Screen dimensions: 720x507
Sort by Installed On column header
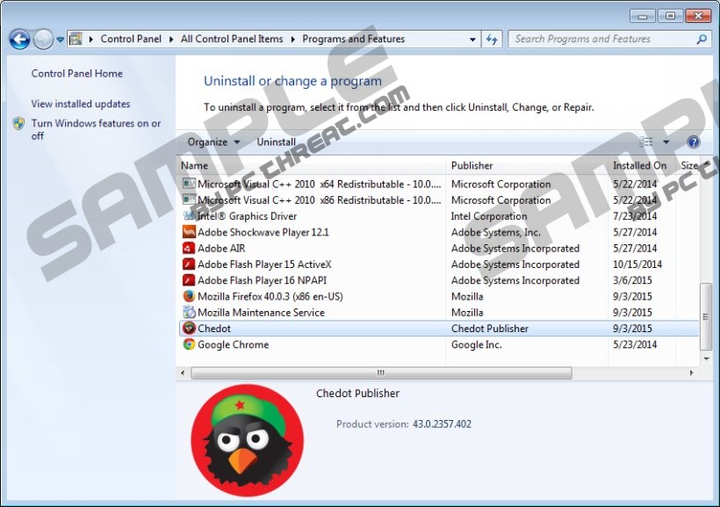pyautogui.click(x=642, y=165)
